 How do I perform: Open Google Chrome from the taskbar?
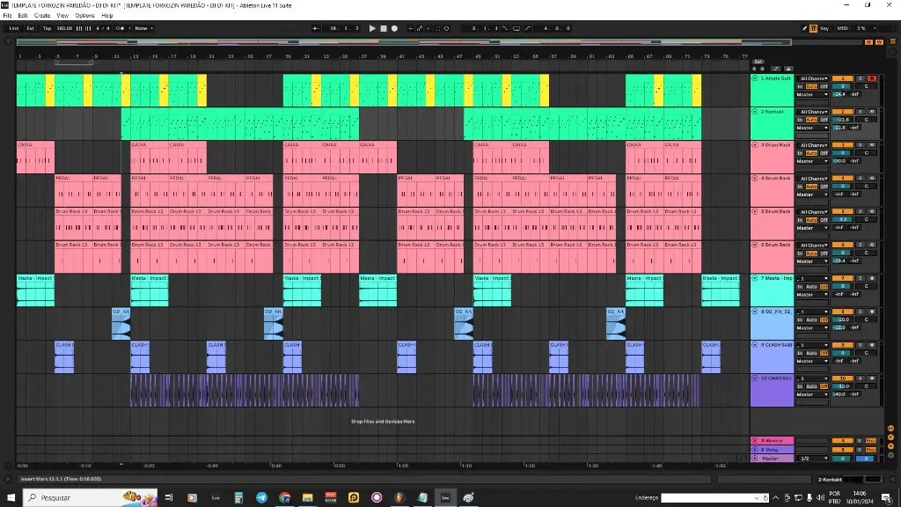click(284, 497)
